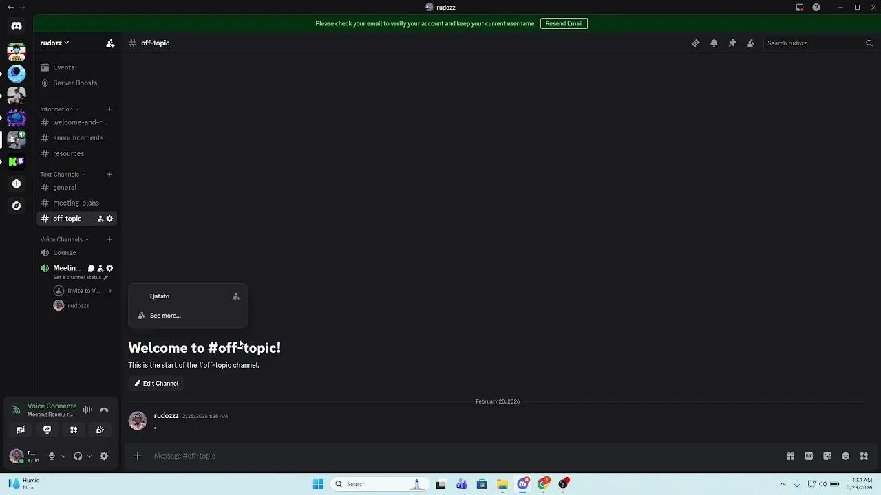Toggle Noise Suppression waveform icon
The height and width of the screenshot is (495, 881).
pos(87,410)
